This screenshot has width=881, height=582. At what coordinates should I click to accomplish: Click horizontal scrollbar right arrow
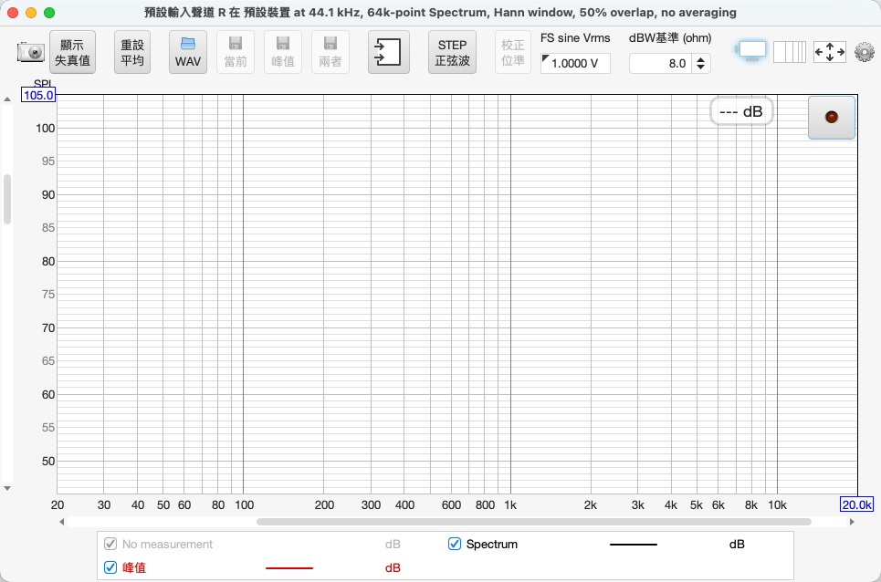[852, 522]
